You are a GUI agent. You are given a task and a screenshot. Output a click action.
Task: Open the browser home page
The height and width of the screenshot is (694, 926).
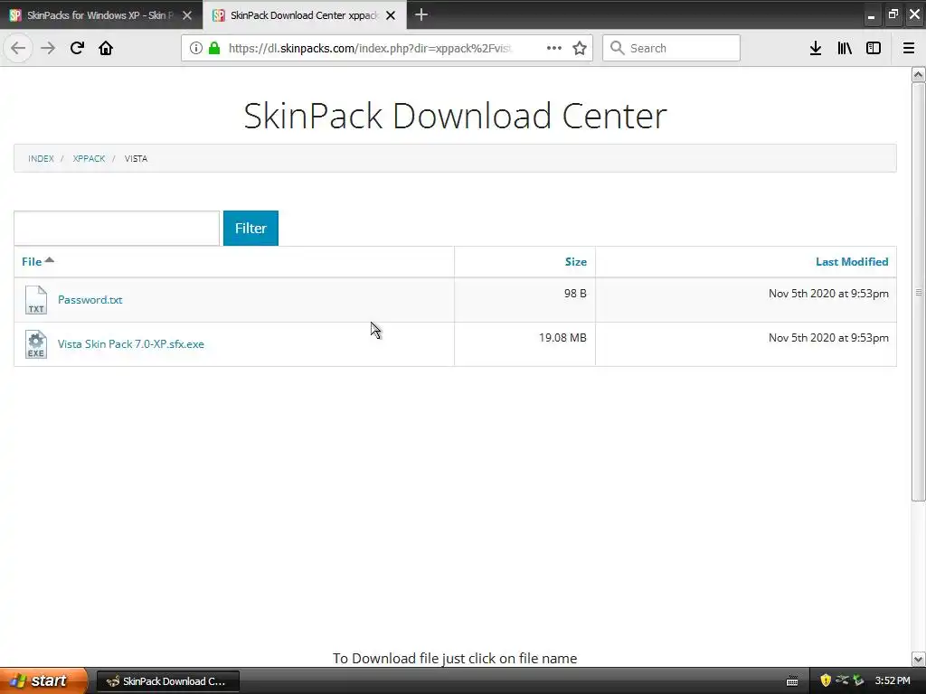(106, 48)
